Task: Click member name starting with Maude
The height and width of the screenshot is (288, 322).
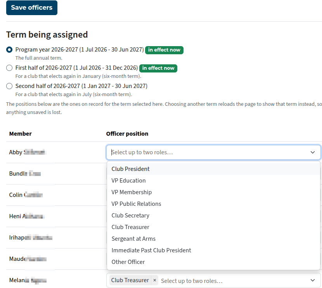Action: (x=28, y=259)
